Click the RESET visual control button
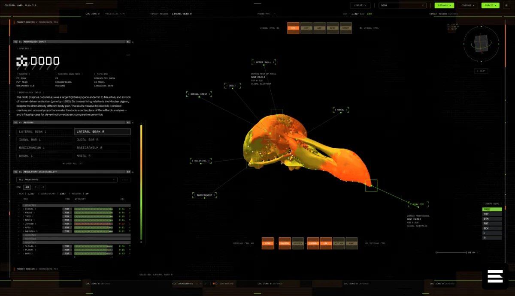Image resolution: width=515 pixels, height=296 pixels. (345, 28)
